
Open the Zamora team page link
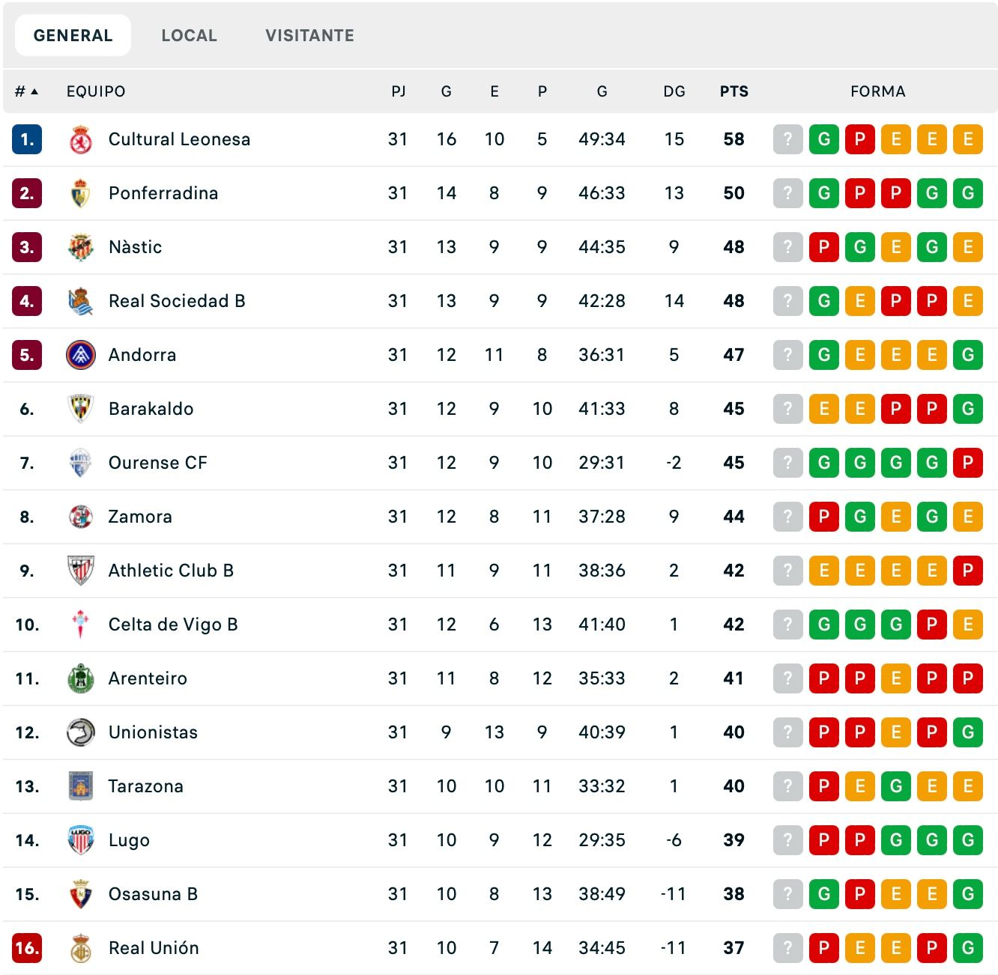coord(140,517)
